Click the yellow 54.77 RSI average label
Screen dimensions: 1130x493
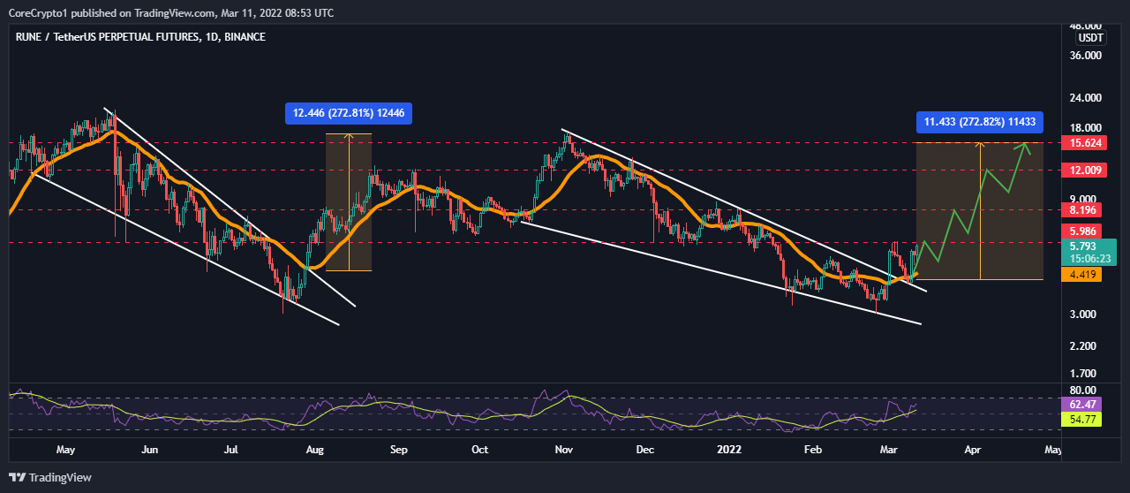(1083, 420)
